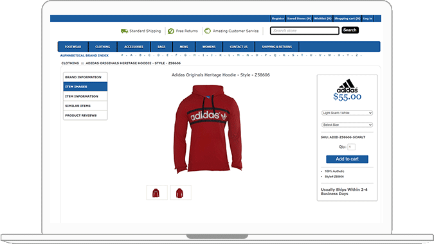Open the Clothing menu
Screen dimensions: 434x244
click(x=103, y=47)
